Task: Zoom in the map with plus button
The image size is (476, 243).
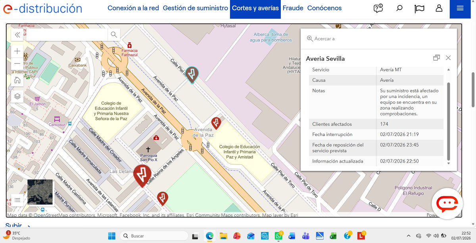Action: tap(17, 51)
